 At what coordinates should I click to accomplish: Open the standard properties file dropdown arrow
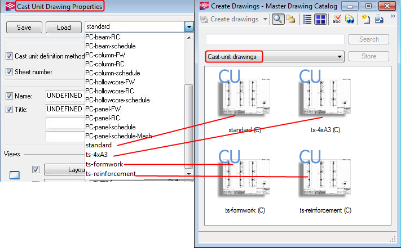point(189,26)
